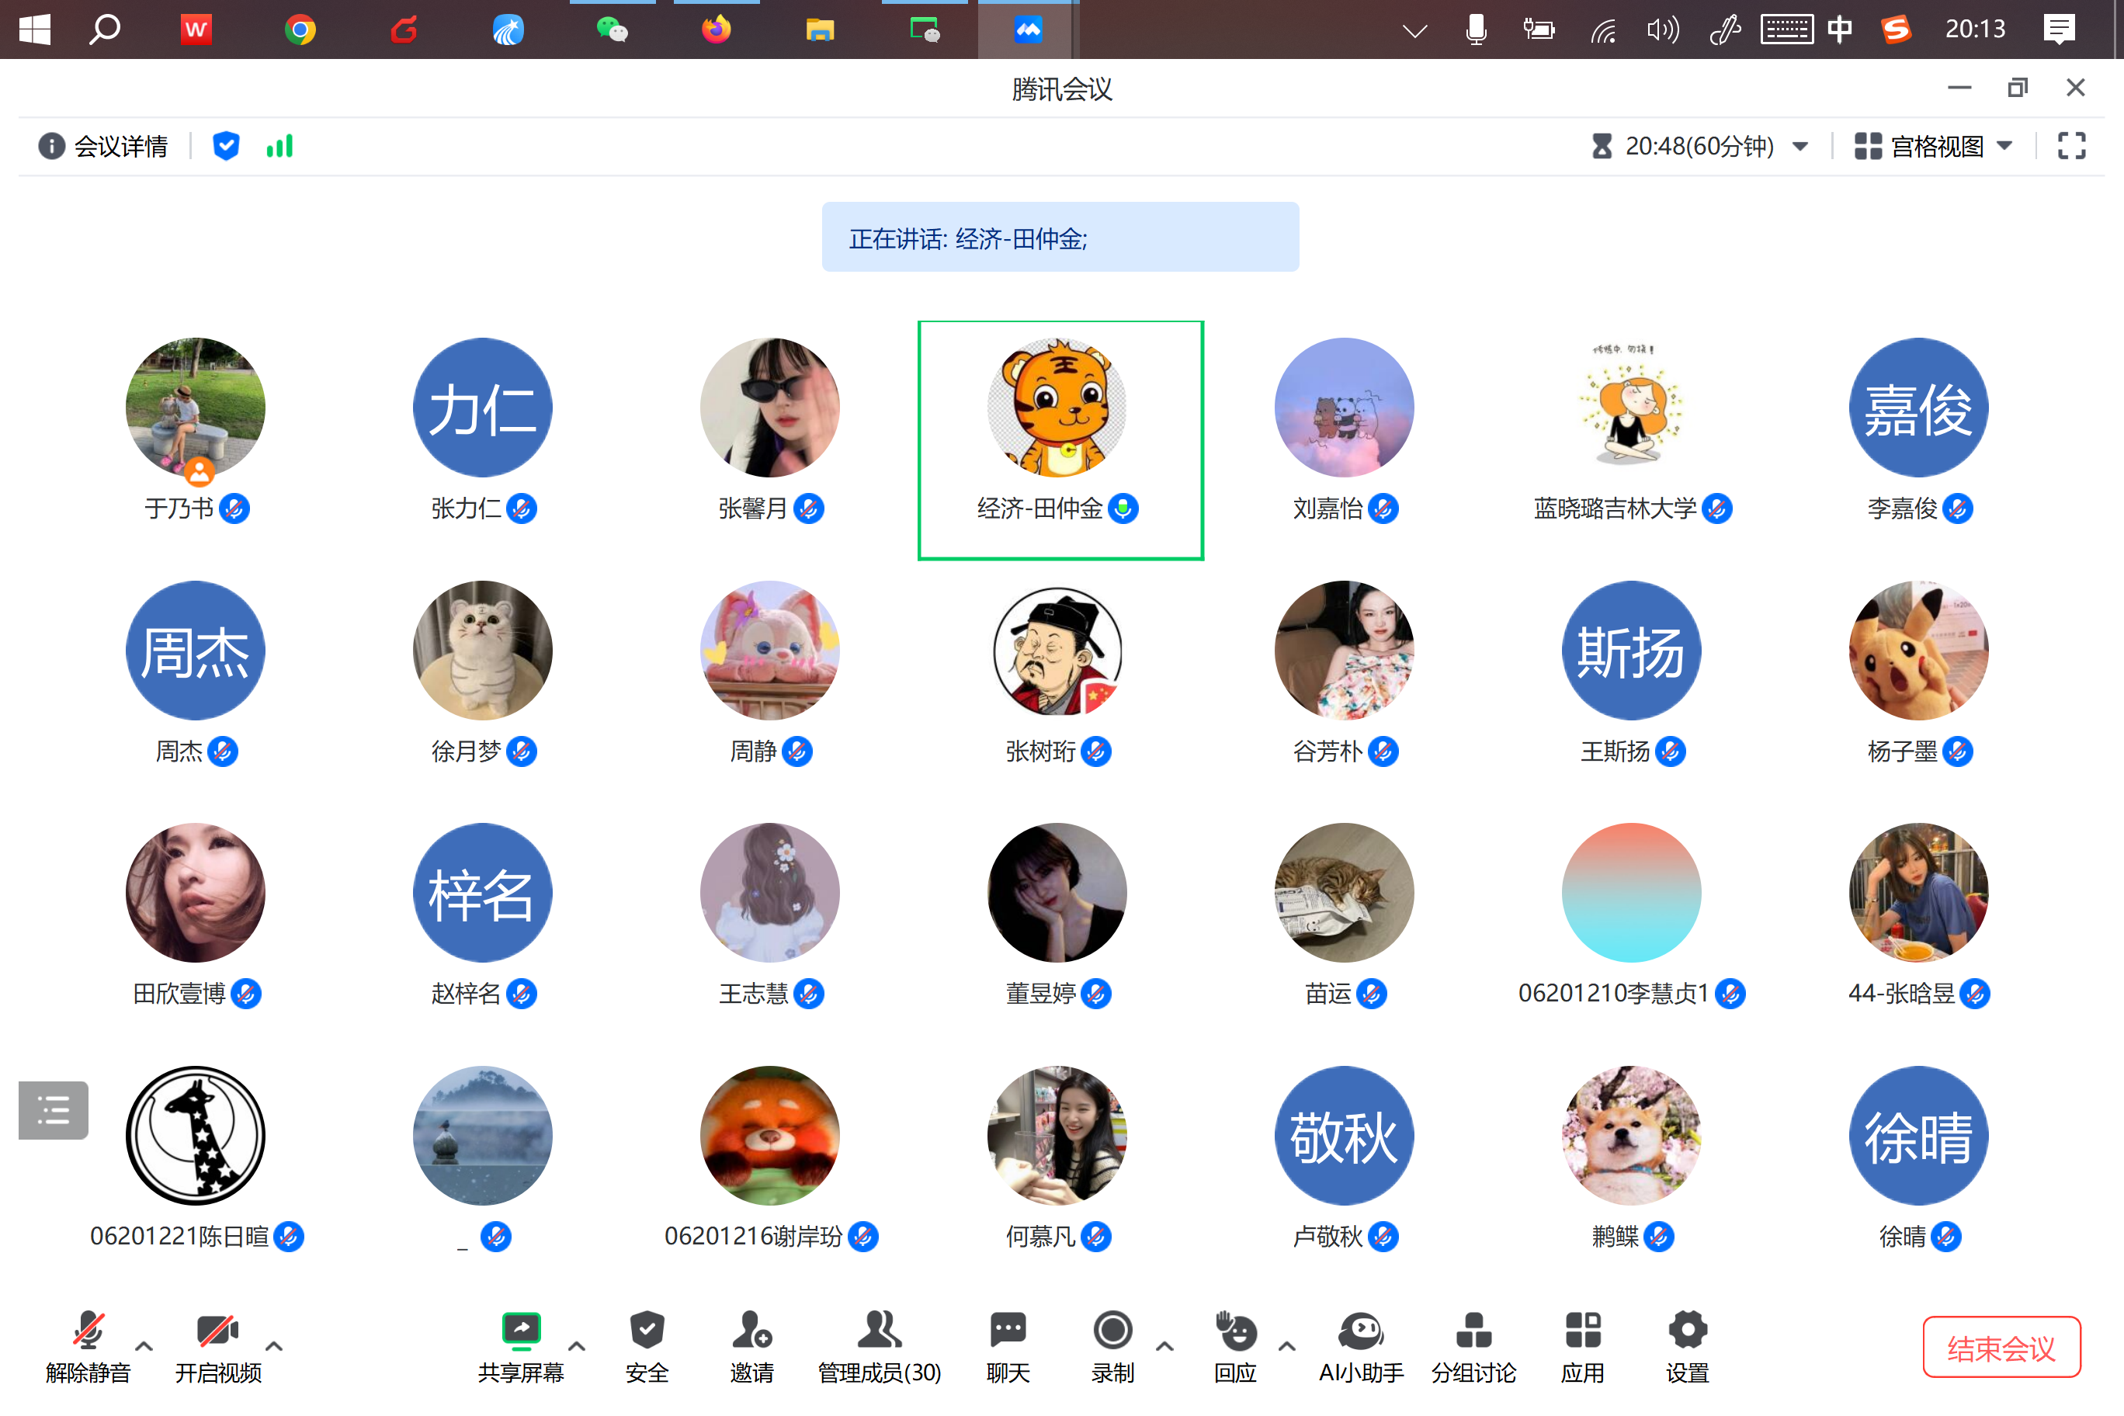Open WeChat from the taskbar
Image resolution: width=2124 pixels, height=1416 pixels.
(x=612, y=29)
